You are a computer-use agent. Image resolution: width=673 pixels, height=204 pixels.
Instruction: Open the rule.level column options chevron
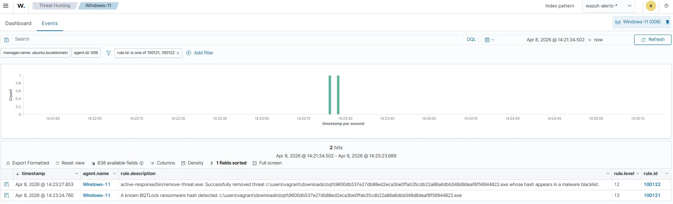coord(638,174)
